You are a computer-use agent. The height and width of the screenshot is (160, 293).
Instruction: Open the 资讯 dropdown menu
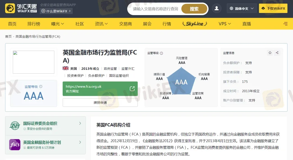point(101,24)
